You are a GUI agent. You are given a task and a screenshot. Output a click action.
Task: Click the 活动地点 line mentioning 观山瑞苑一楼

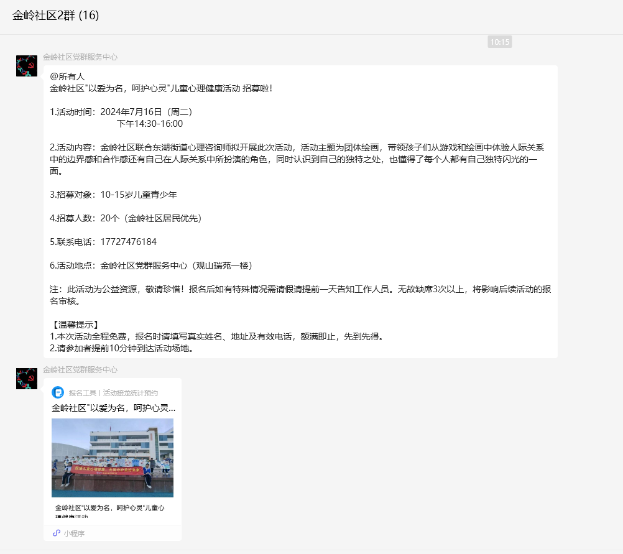pyautogui.click(x=151, y=265)
